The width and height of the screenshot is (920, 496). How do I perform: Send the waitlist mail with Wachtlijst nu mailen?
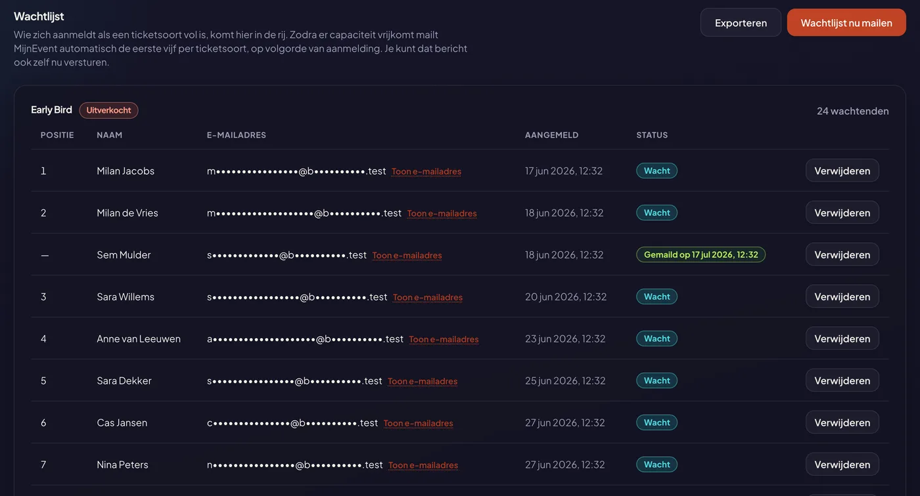(846, 22)
